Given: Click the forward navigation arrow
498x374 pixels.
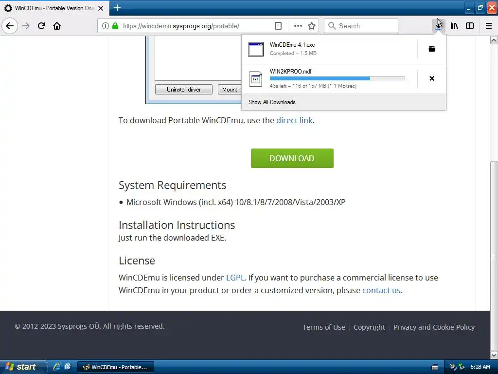Looking at the screenshot, I should [x=26, y=26].
